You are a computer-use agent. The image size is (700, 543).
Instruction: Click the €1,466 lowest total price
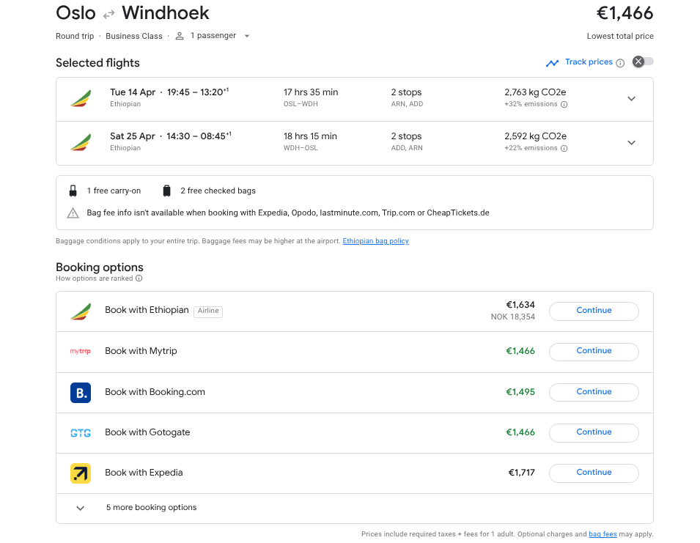(625, 13)
